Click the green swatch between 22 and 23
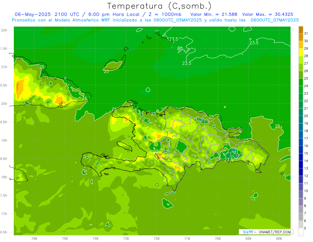The image size is (313, 242). 301,97
